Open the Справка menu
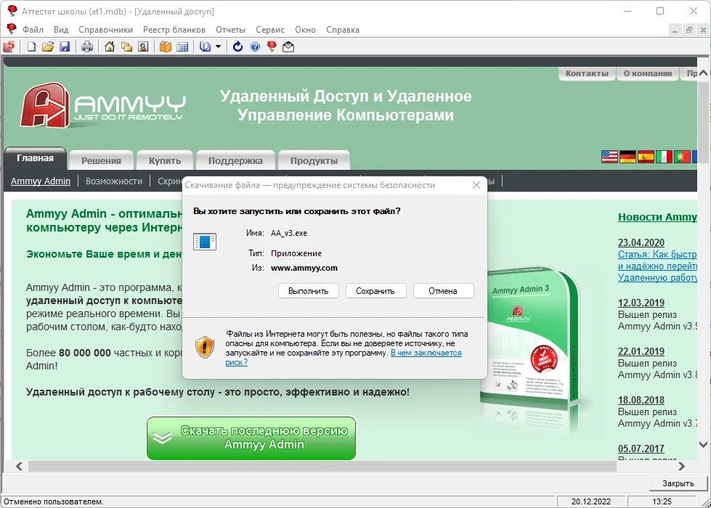 pos(342,30)
